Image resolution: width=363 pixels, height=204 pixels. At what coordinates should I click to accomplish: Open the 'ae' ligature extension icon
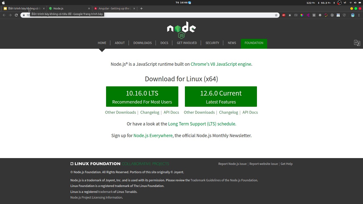[x=296, y=15]
